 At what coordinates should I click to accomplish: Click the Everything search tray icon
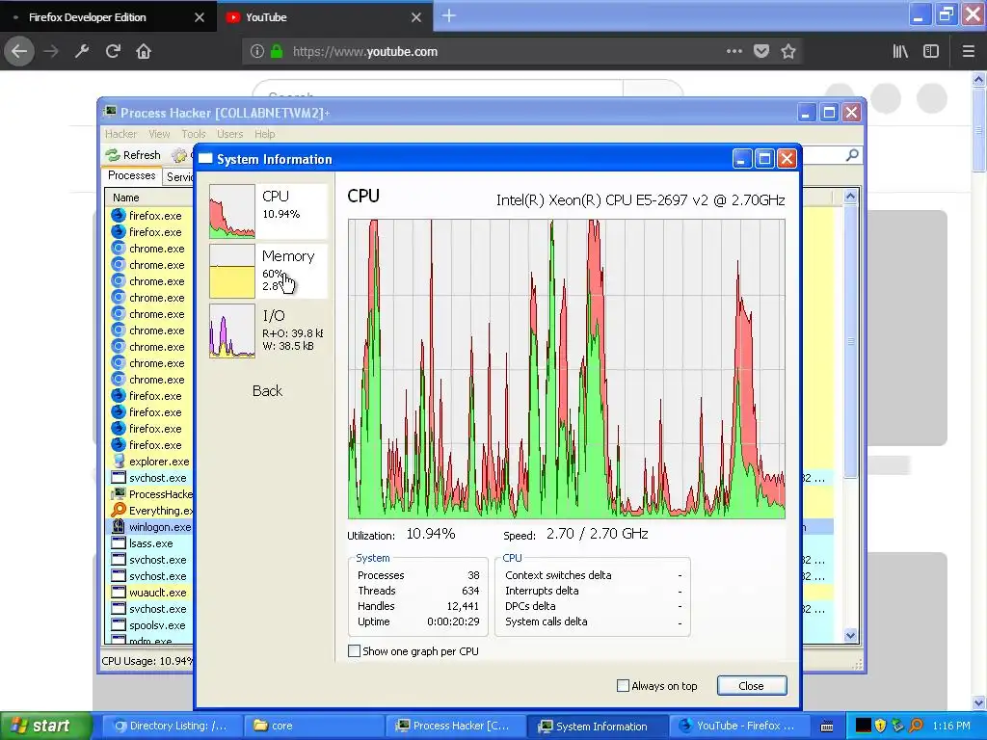tap(916, 726)
